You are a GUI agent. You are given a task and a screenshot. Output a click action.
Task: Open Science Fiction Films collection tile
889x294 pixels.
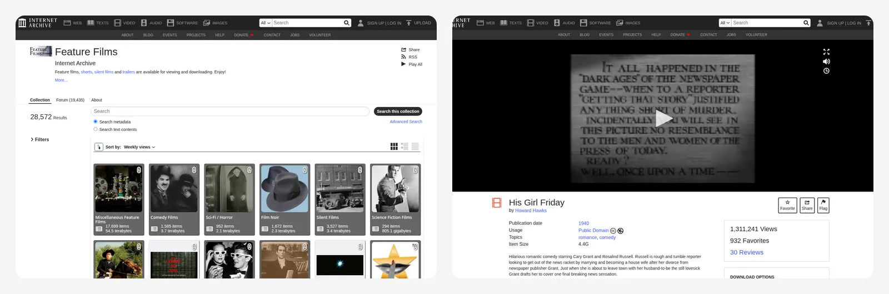(396, 200)
